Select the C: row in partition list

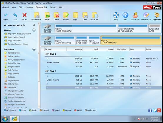(103, 59)
